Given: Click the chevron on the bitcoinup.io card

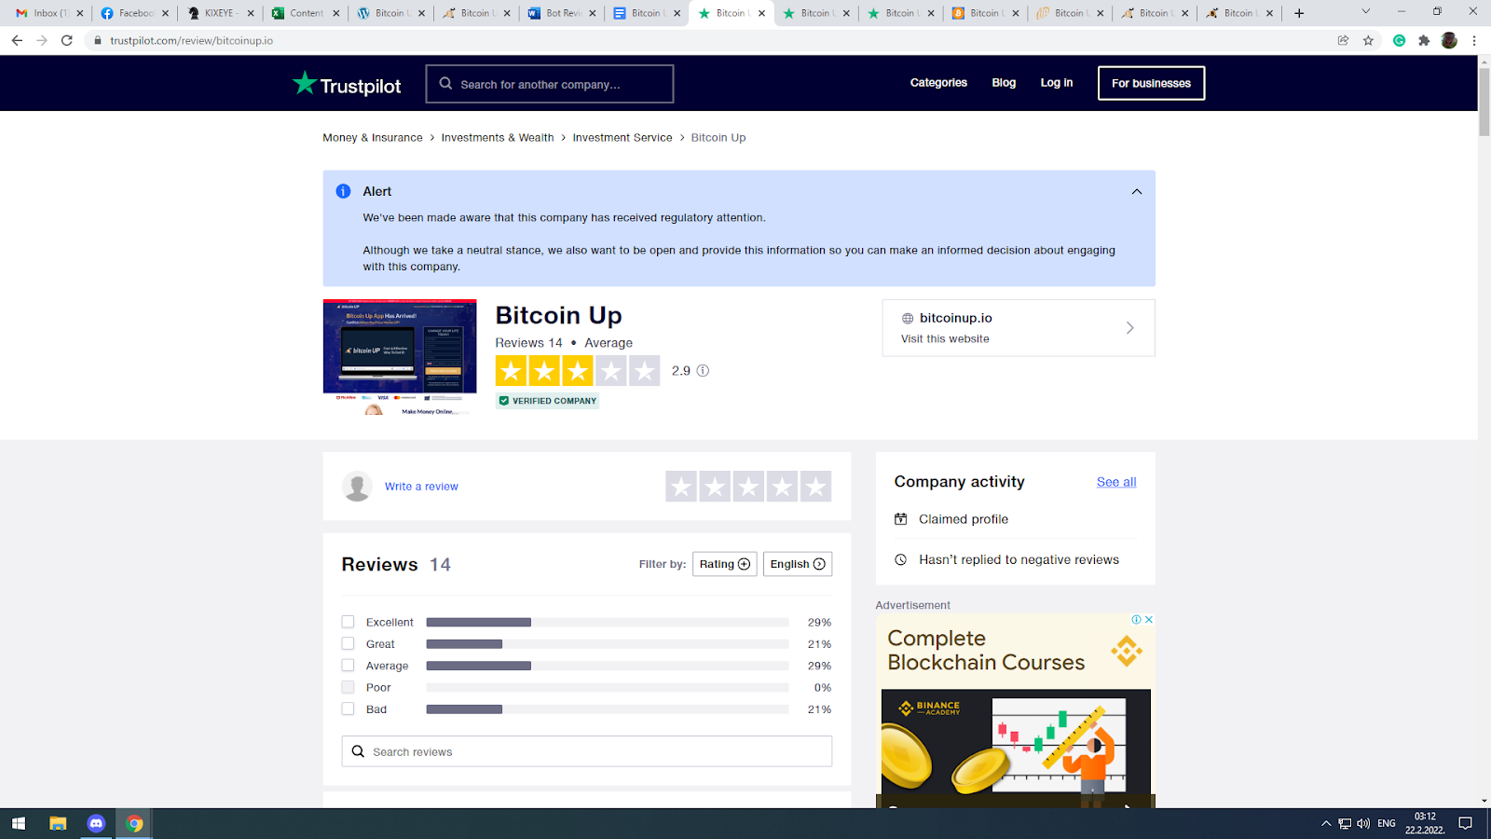Looking at the screenshot, I should (x=1129, y=327).
